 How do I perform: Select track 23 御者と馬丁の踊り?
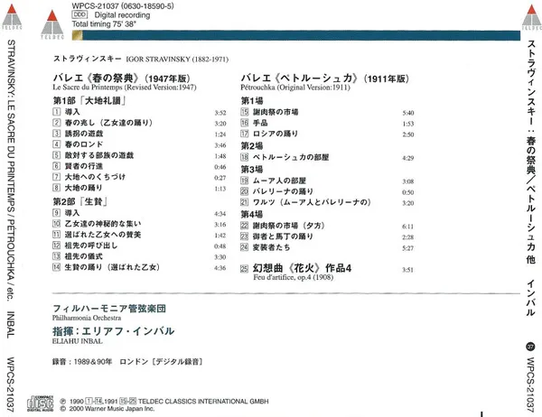tap(283, 236)
